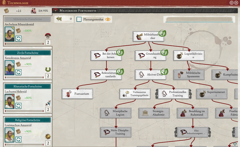The image size is (240, 147).
Task: Click the back arrow in title bar
Action: (x=231, y=3)
